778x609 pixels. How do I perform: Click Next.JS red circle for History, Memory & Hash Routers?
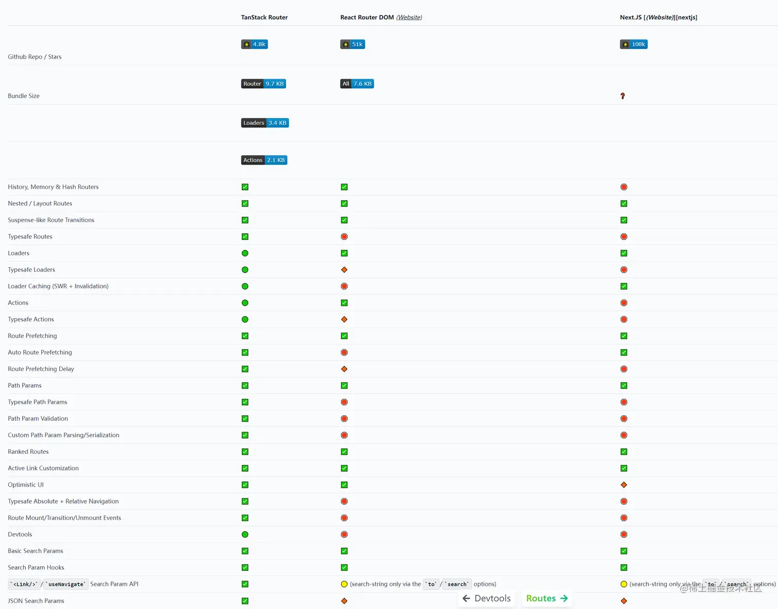tap(624, 187)
